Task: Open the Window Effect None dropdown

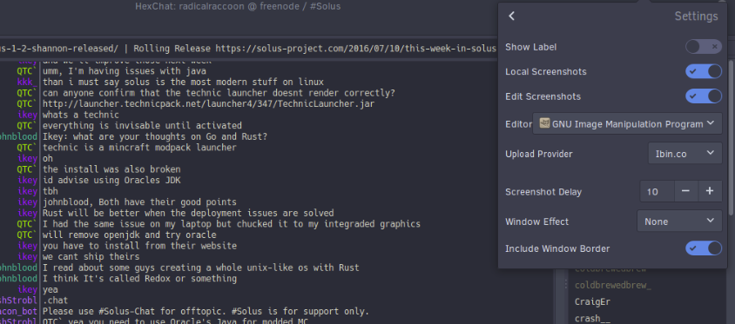Action: click(x=679, y=222)
